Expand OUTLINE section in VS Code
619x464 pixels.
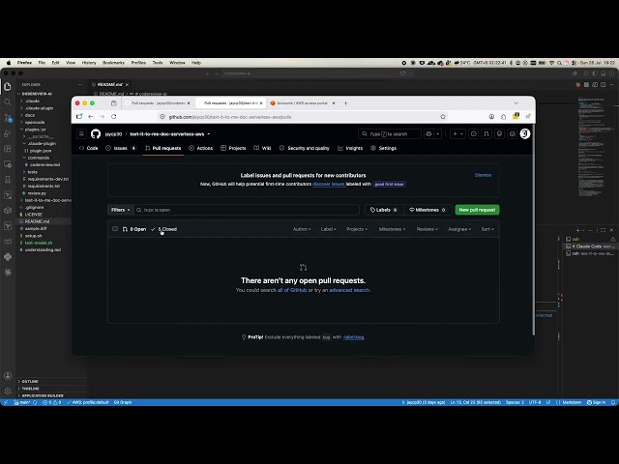(x=30, y=382)
